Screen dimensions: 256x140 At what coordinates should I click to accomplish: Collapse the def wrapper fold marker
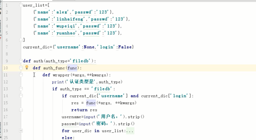click(21, 75)
